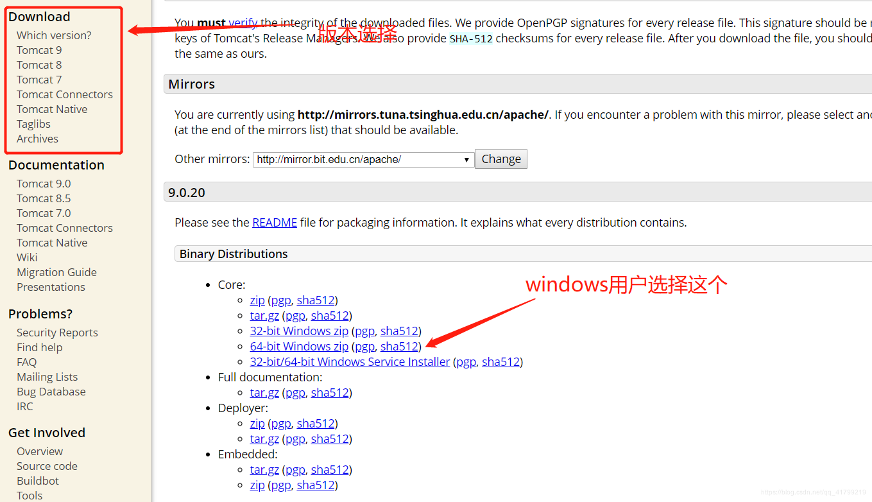The image size is (872, 502).
Task: Open sha512 checksum for Core zip
Action: pyautogui.click(x=315, y=300)
